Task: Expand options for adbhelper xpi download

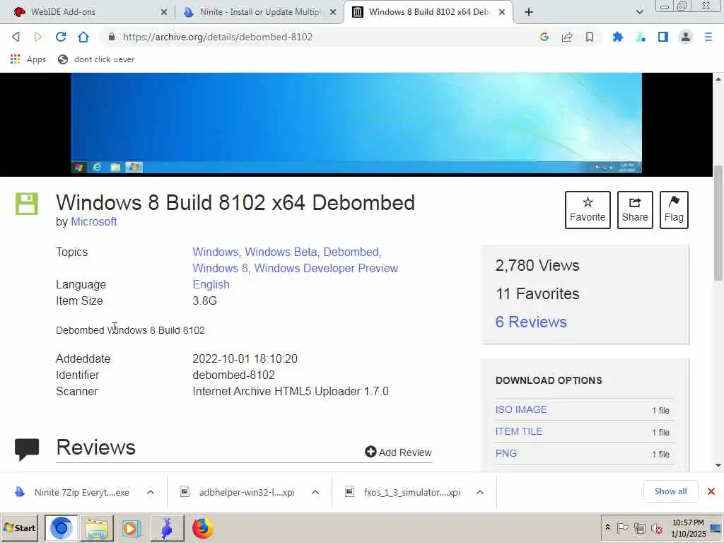Action: point(315,492)
